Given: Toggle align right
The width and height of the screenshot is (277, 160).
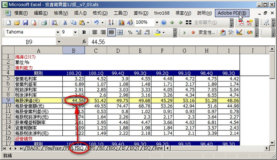Looking at the screenshot, I should [103, 33].
